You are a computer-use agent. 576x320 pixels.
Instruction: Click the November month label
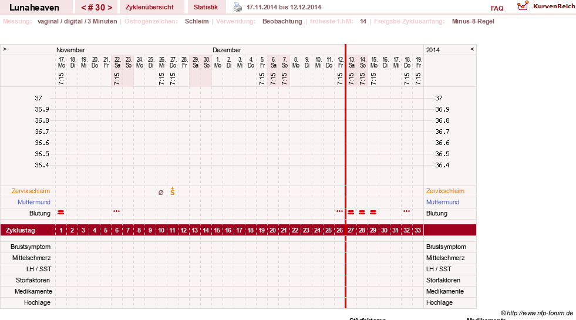pyautogui.click(x=70, y=50)
